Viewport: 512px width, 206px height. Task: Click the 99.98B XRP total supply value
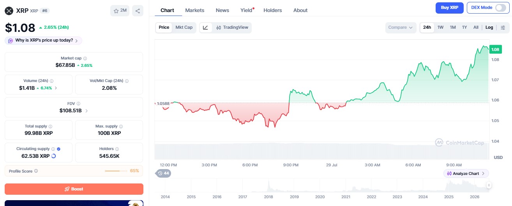39,133
